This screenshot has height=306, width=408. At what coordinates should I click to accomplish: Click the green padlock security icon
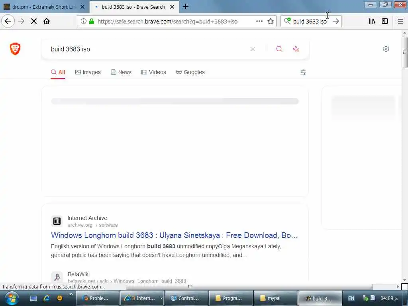92,22
